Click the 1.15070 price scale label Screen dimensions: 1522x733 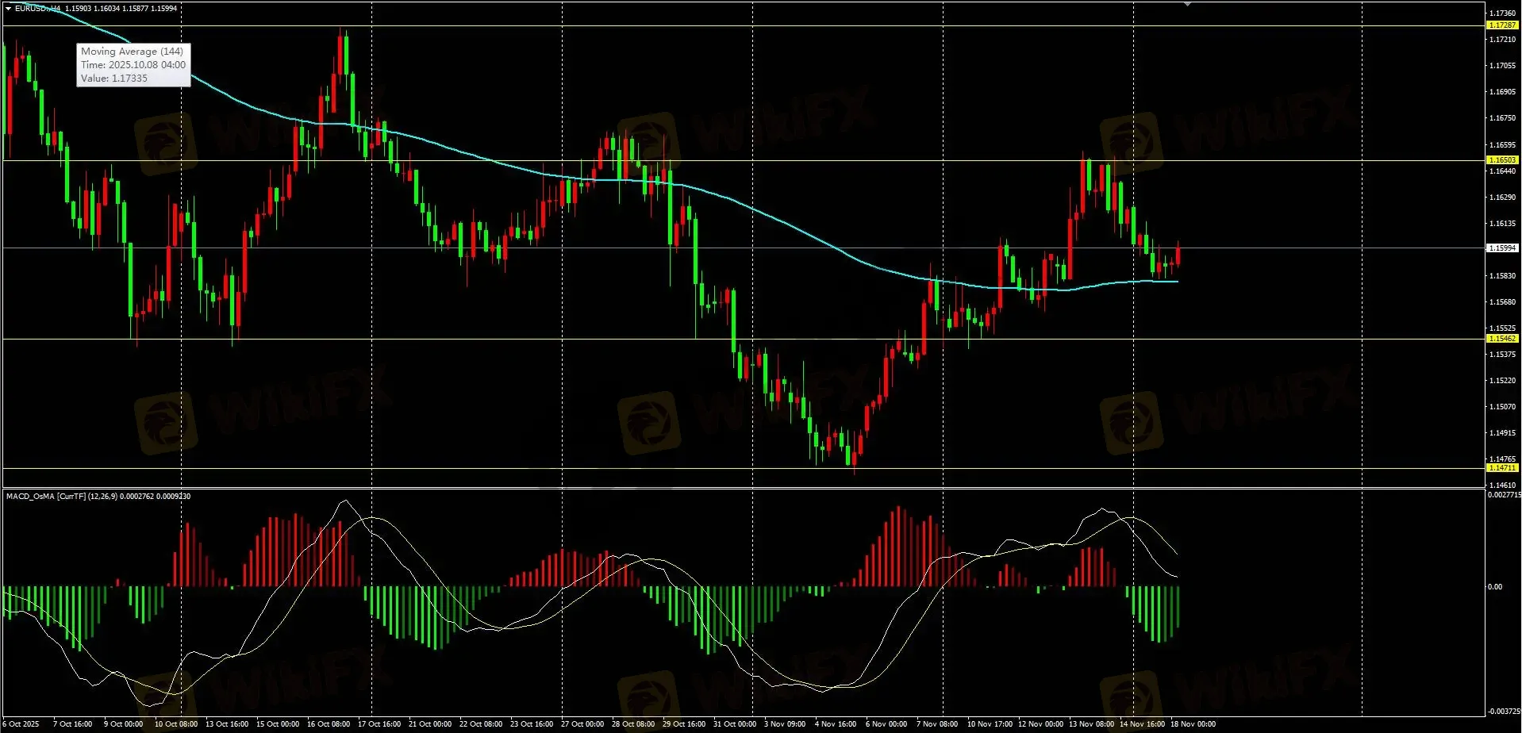pos(1502,407)
